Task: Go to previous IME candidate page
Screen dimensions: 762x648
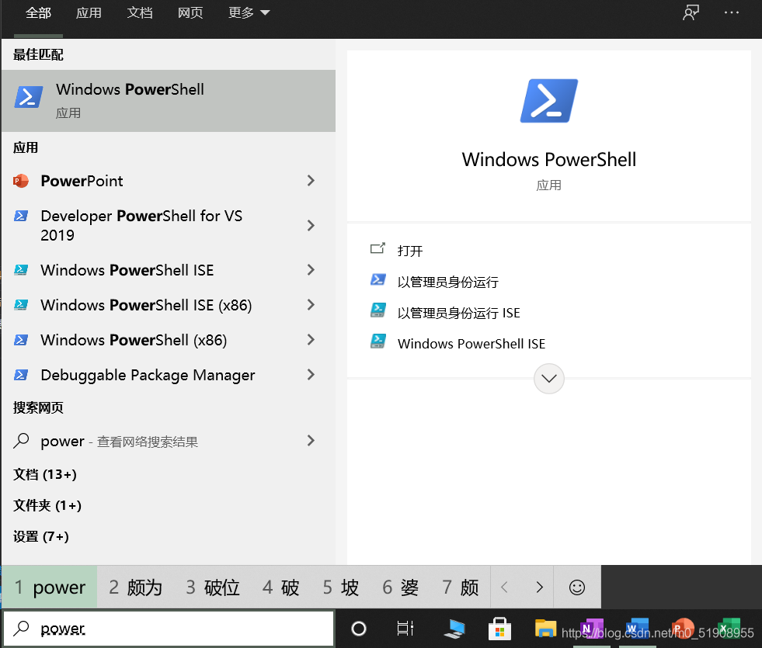Action: point(504,587)
